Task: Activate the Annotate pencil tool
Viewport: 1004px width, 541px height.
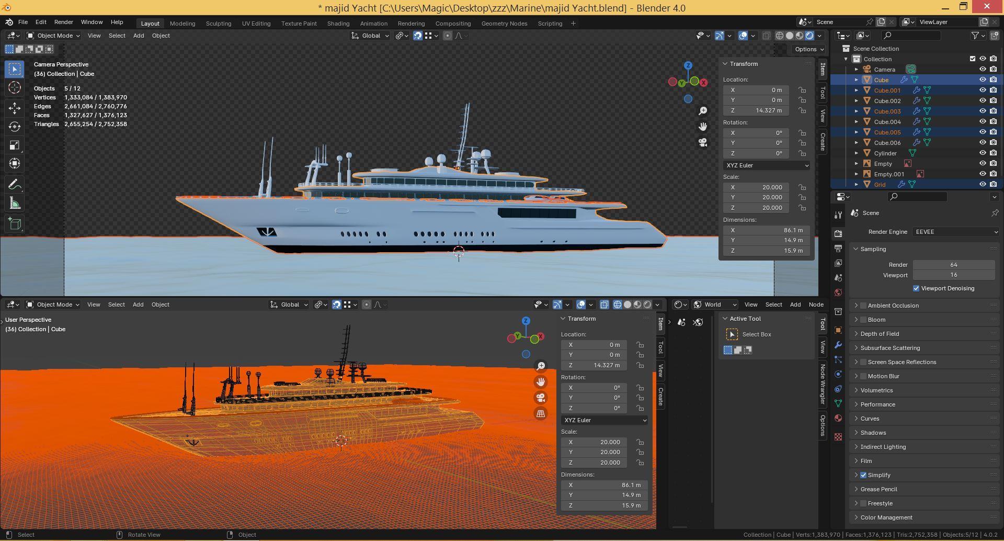Action: coord(15,184)
